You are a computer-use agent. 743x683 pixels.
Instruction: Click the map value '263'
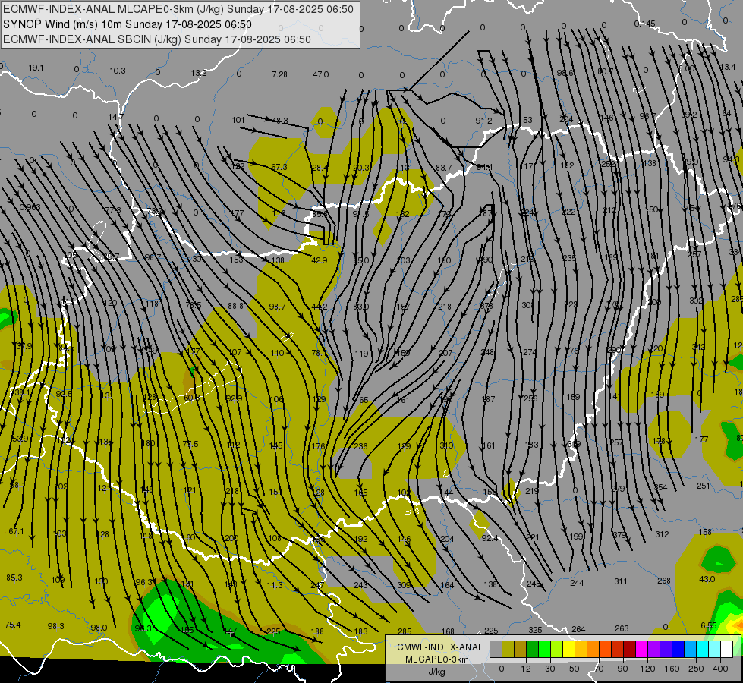tap(622, 628)
